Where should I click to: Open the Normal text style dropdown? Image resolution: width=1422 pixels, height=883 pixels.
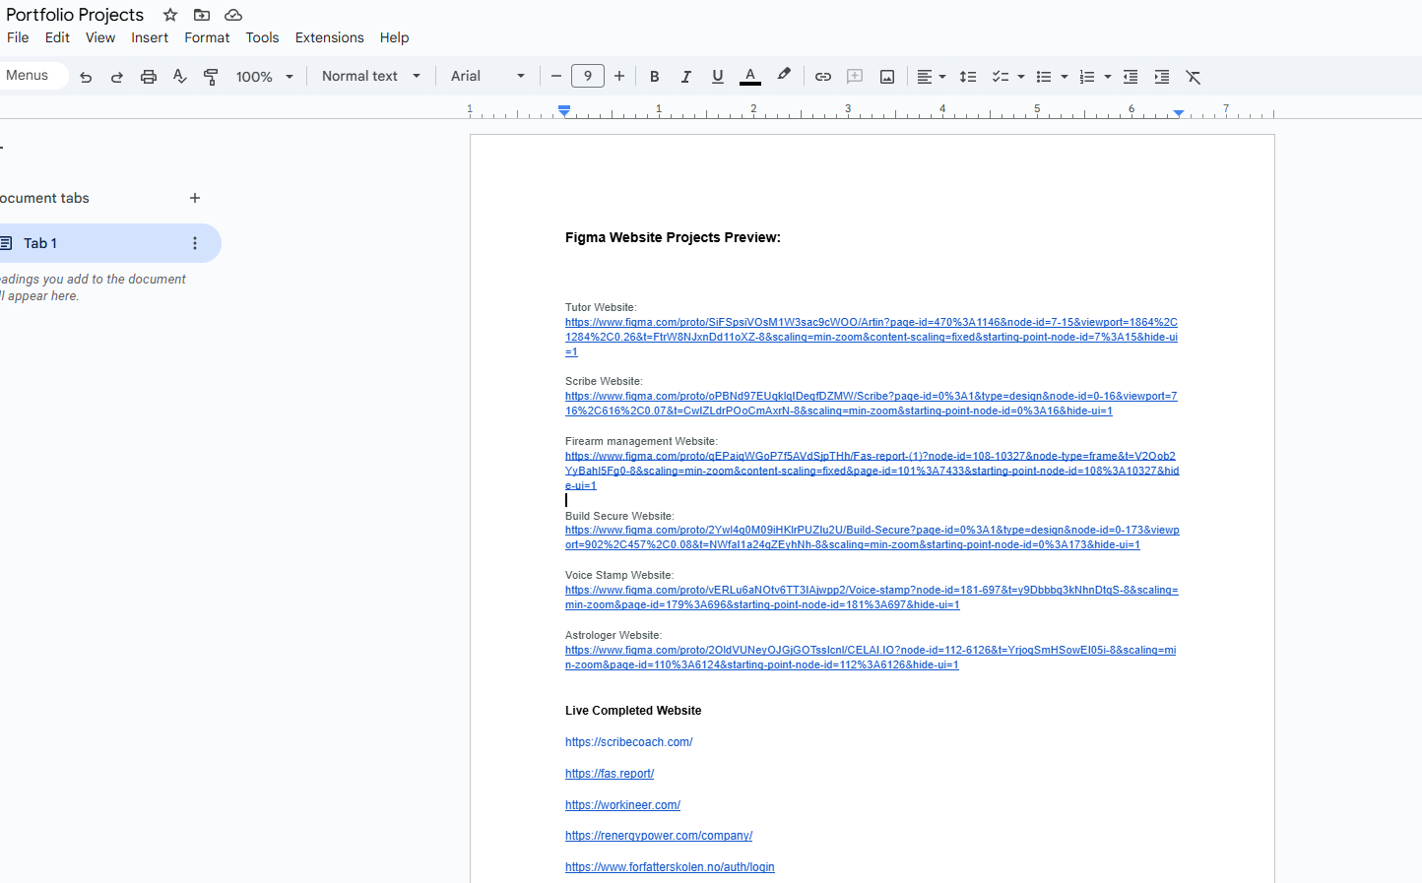point(370,77)
